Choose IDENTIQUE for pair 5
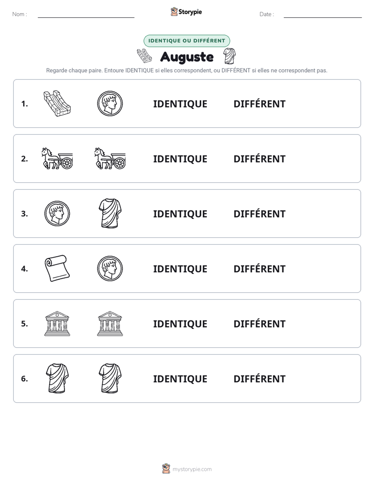 (x=180, y=324)
